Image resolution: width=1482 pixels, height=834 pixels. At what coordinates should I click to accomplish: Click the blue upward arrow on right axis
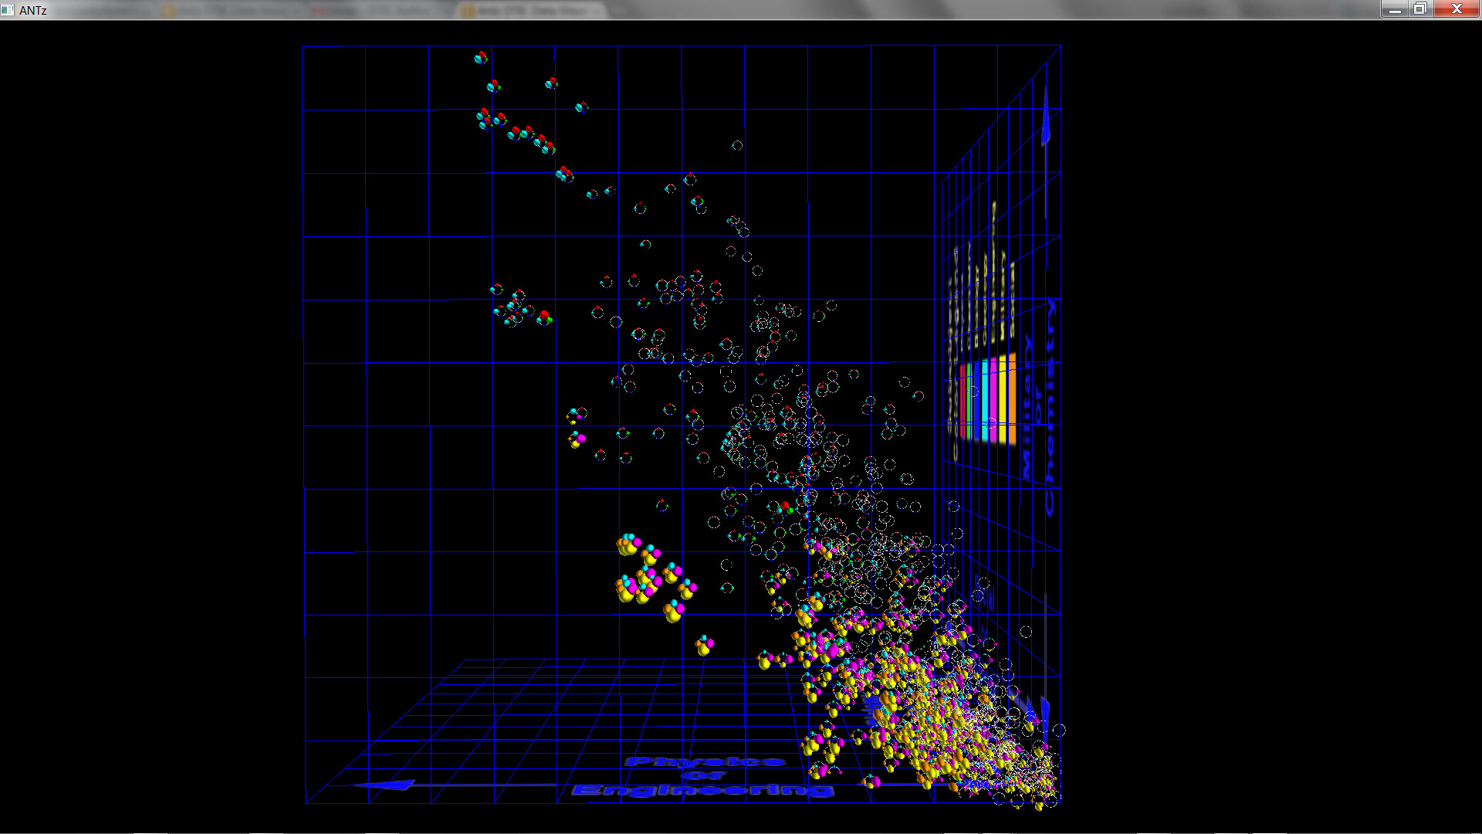click(x=1046, y=120)
